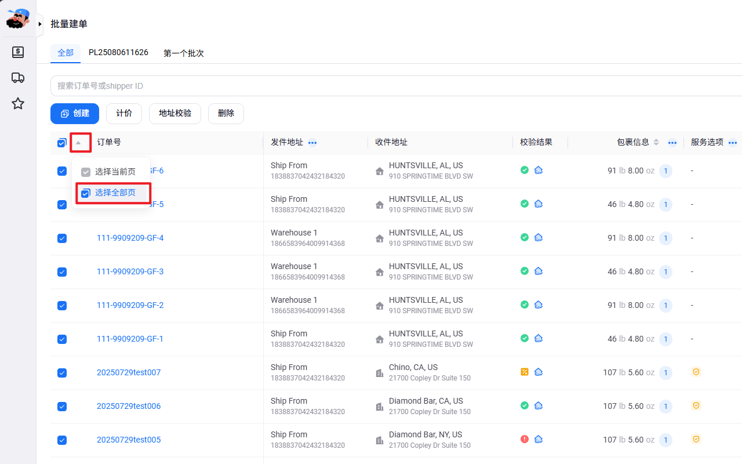Screen dimensions: 742x464
Task: Switch to 全部 tab
Action: (66, 53)
